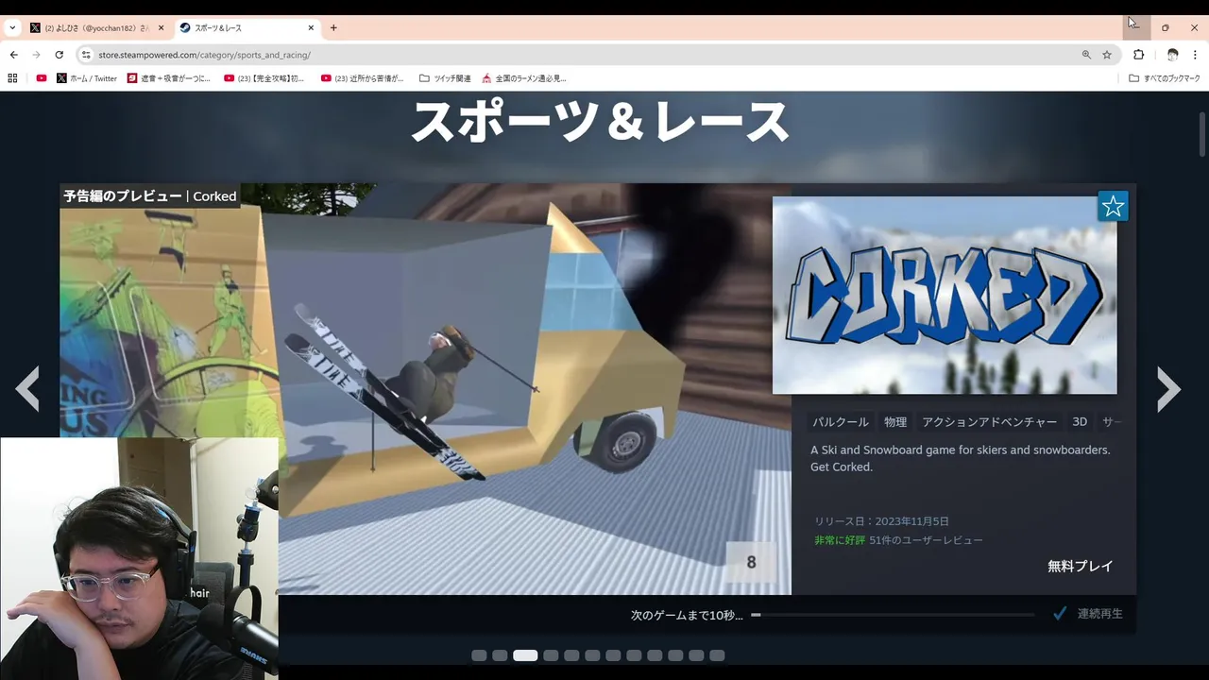Switch to the よしひさ X tab
The image size is (1209, 680).
click(96, 28)
